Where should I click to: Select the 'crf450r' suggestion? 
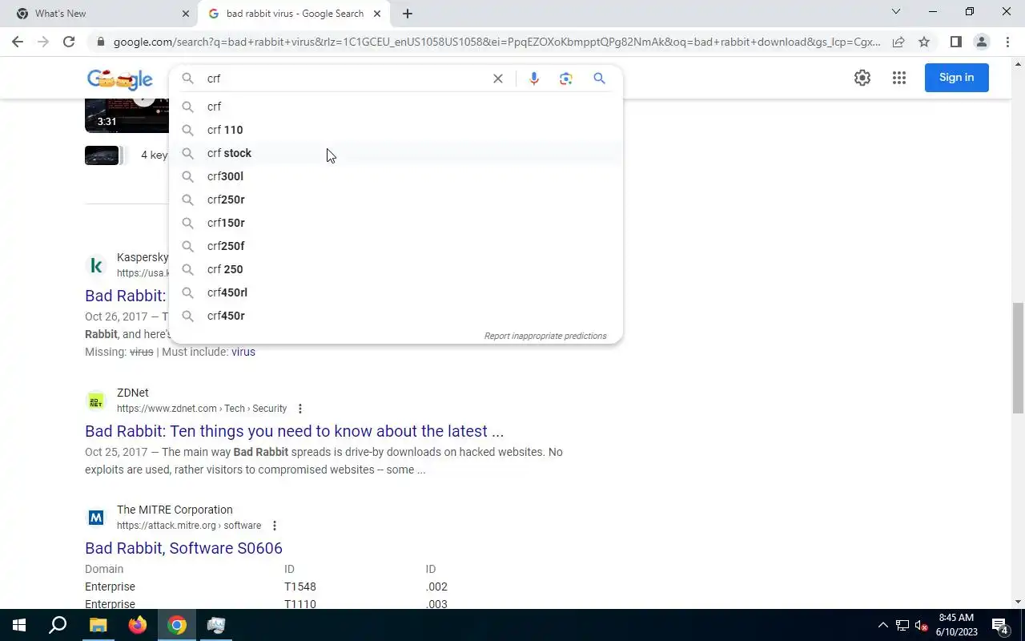tap(396, 316)
